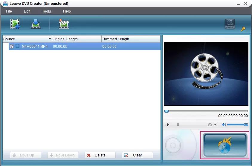This screenshot has width=252, height=166.
Task: Play the video preview
Action: [168, 124]
